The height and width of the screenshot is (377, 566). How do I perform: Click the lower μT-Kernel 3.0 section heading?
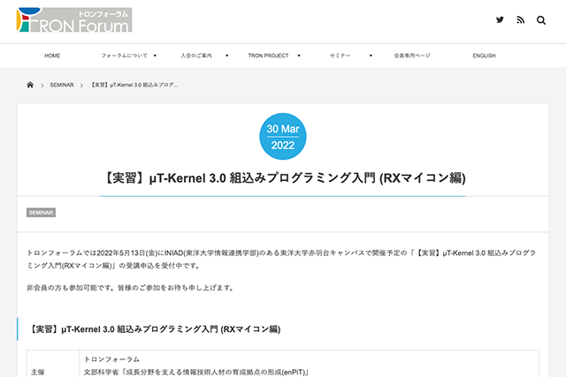[154, 329]
